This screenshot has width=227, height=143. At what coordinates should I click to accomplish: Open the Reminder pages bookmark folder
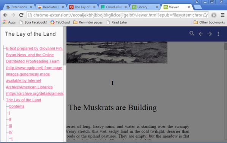[x=88, y=22]
